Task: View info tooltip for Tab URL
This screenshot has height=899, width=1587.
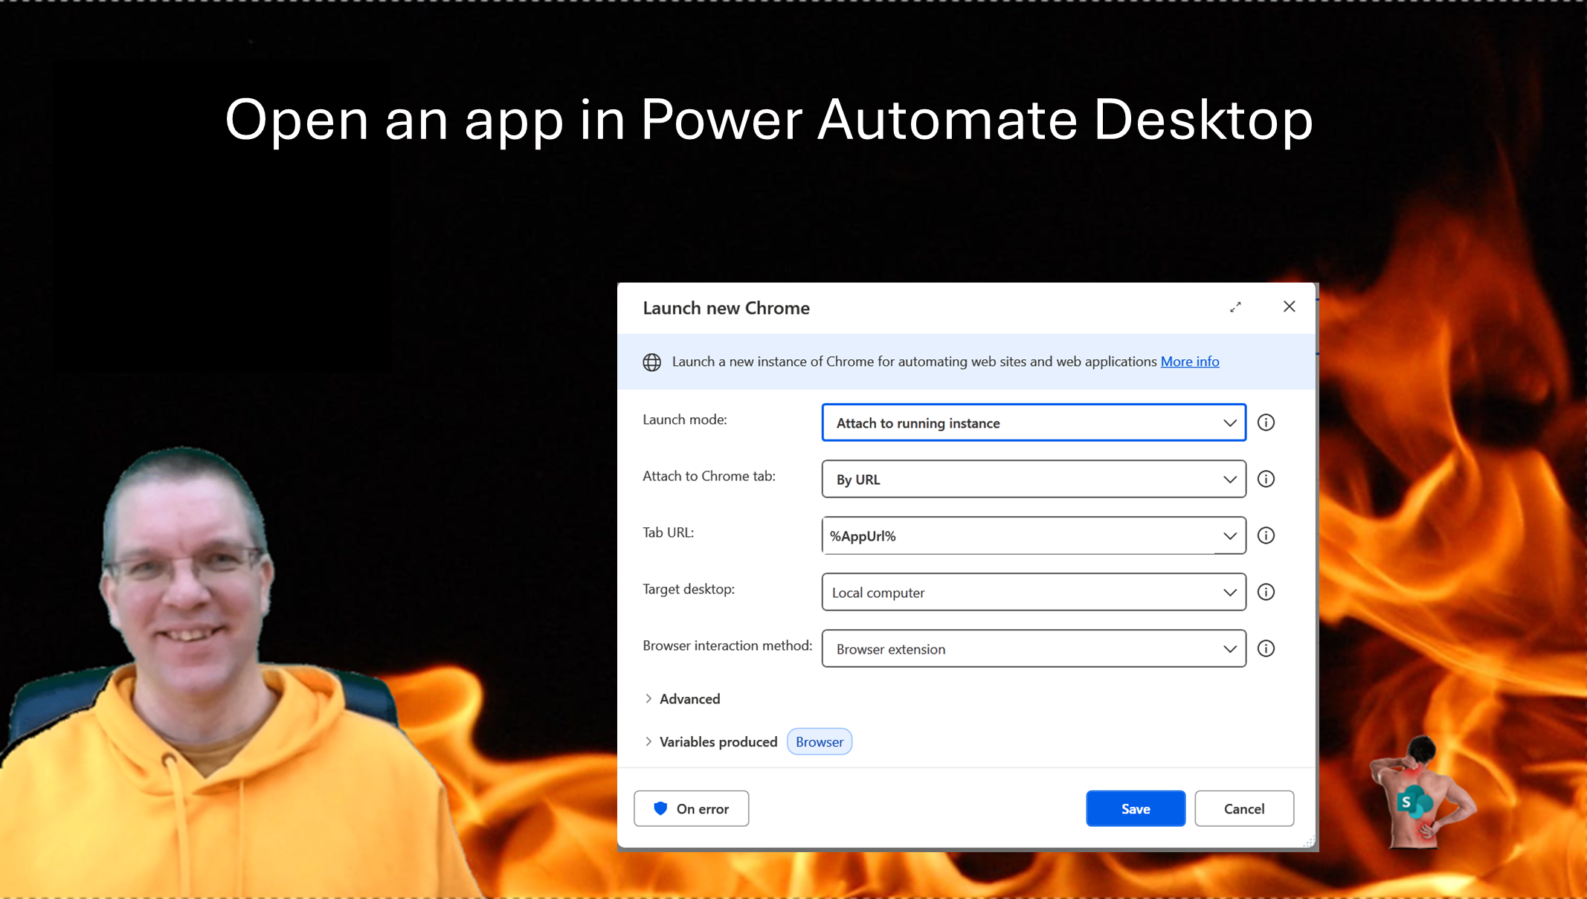Action: click(1265, 535)
